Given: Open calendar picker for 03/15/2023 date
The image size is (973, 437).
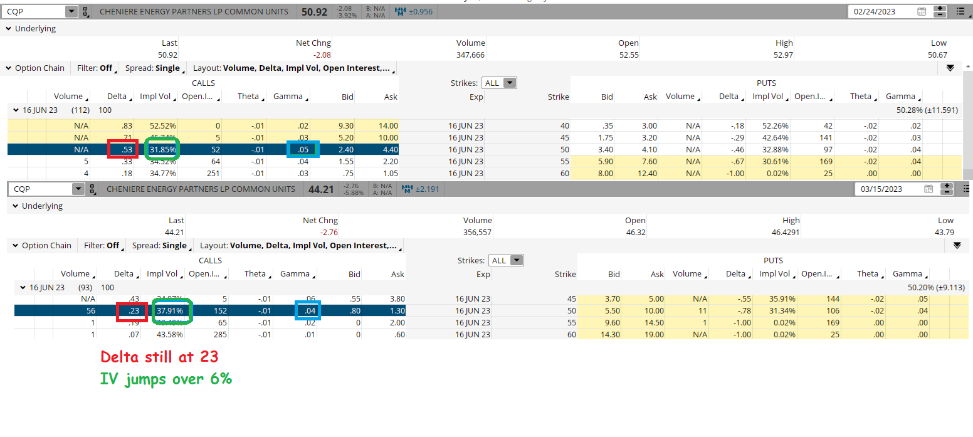Looking at the screenshot, I should click(929, 189).
